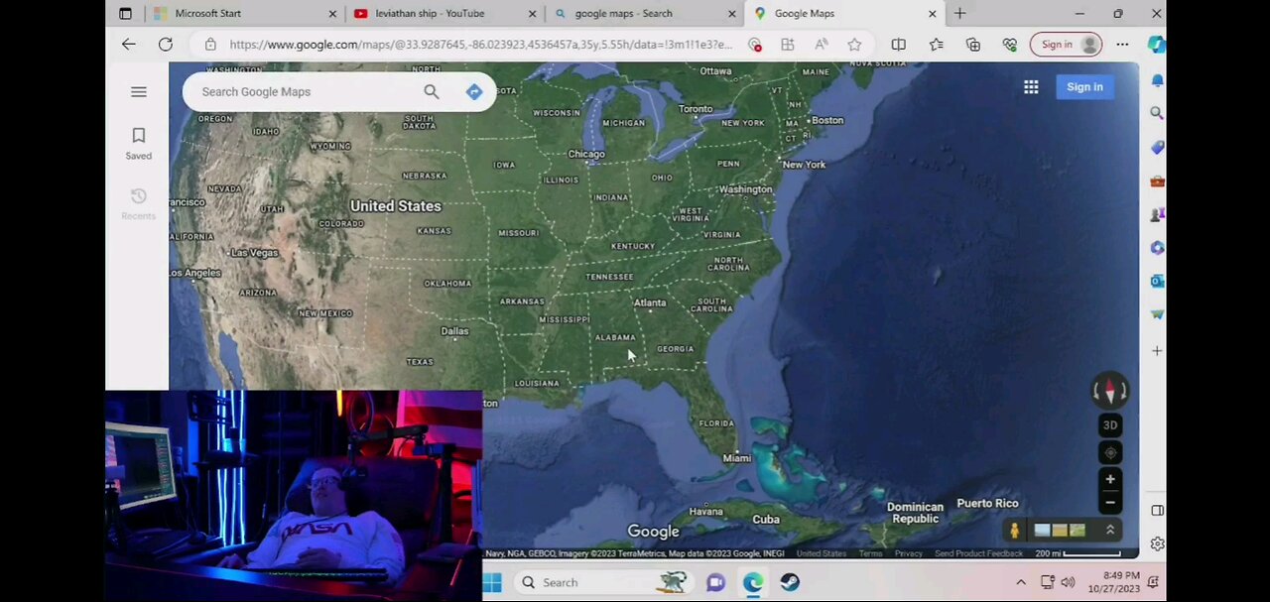
Task: Open Copilot in the Edge sidebar
Action: (x=1156, y=45)
